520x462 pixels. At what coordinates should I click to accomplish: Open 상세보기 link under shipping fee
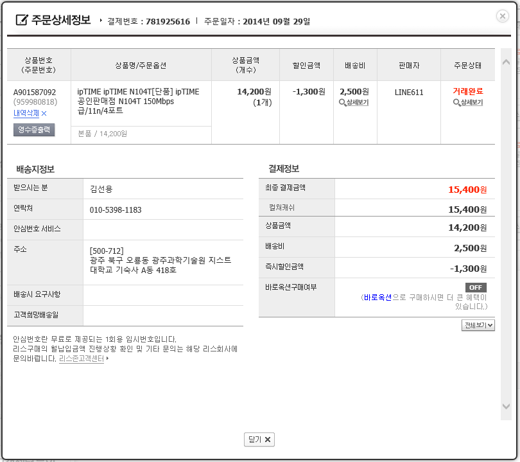coord(357,103)
